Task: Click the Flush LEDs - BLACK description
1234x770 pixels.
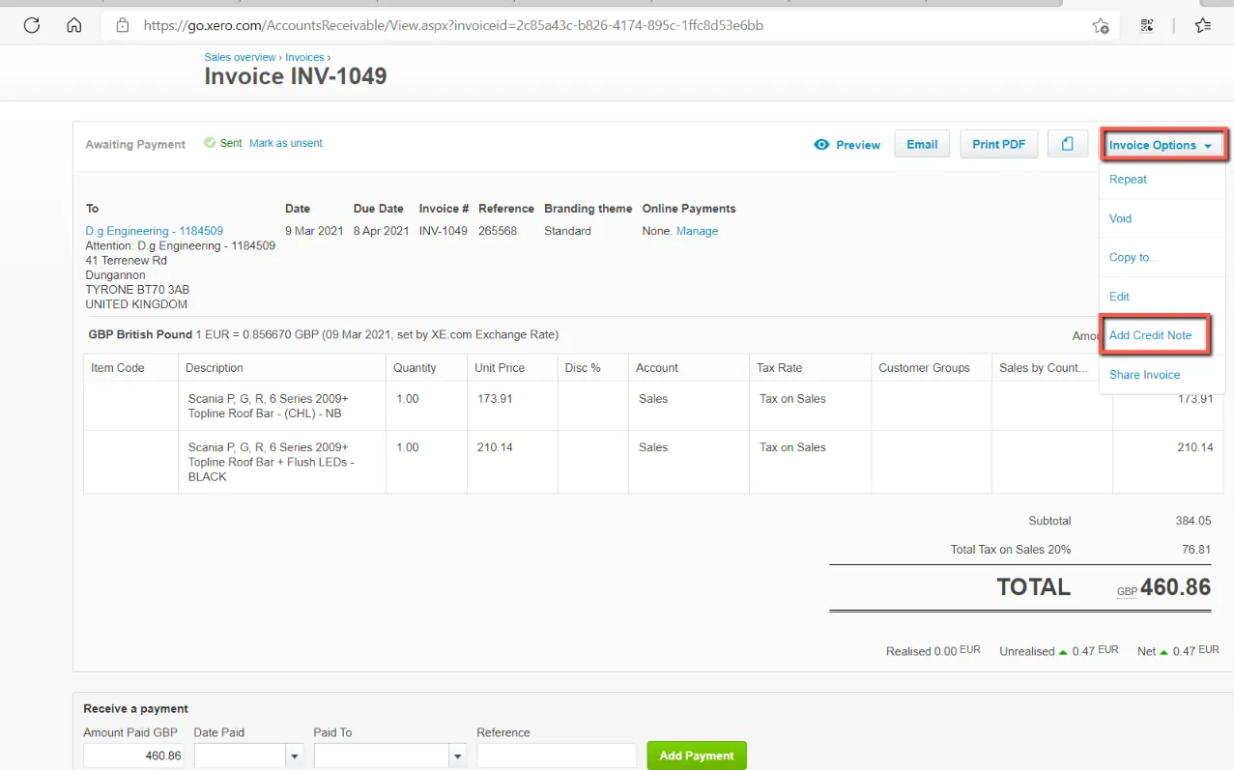Action: click(272, 462)
